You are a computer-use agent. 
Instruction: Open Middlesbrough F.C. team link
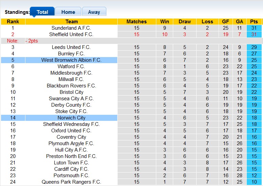[71, 73]
